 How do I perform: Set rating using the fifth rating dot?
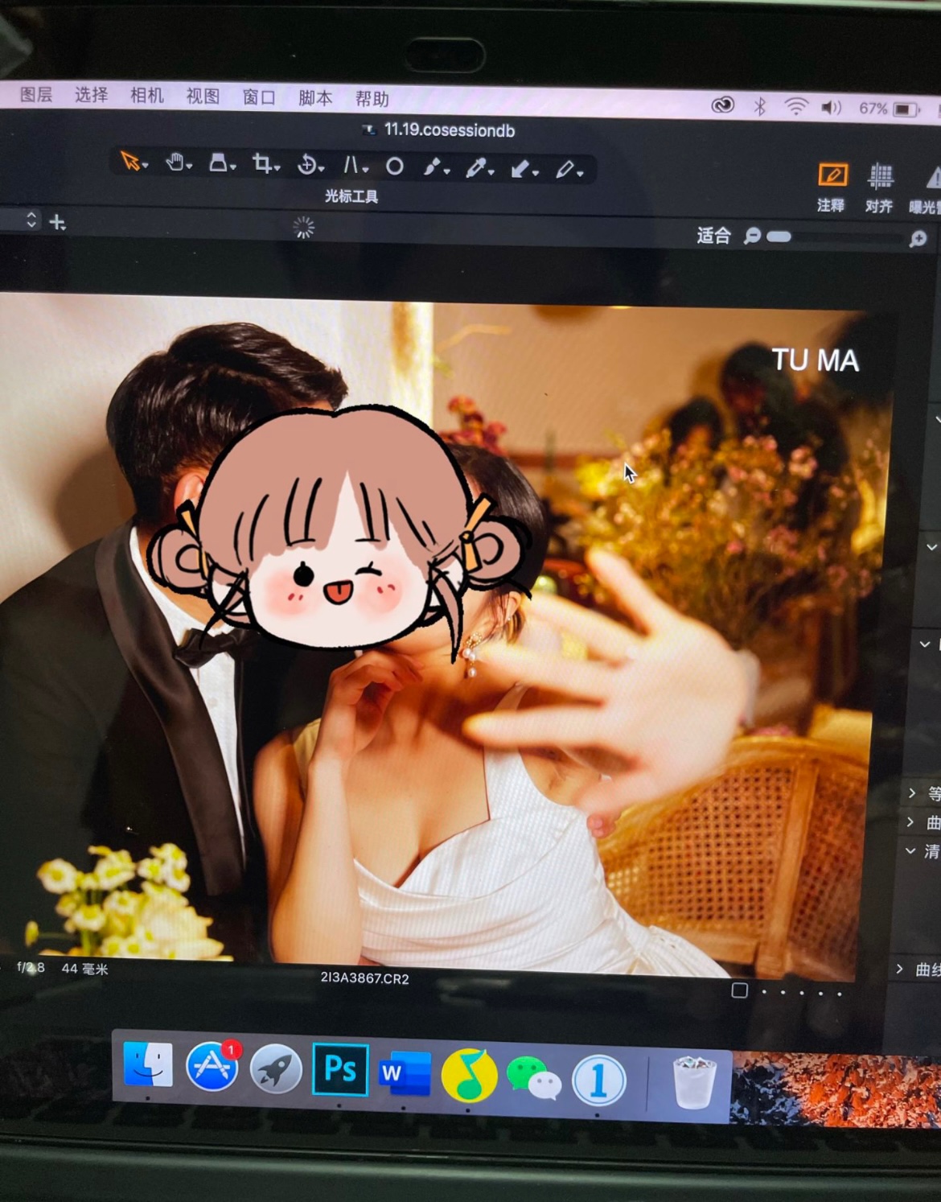[840, 994]
